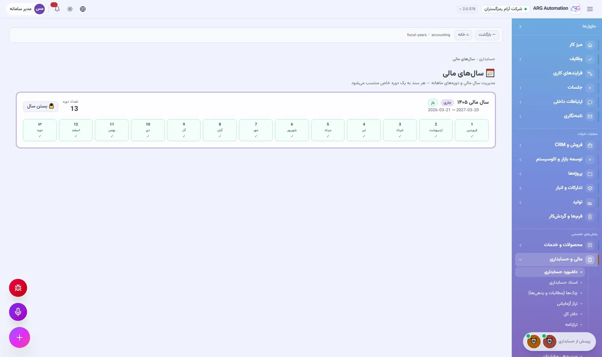Click the ARG Automation logo
The height and width of the screenshot is (357, 602).
[x=576, y=9]
